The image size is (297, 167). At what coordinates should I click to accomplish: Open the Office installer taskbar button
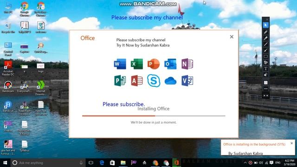[x=176, y=163]
